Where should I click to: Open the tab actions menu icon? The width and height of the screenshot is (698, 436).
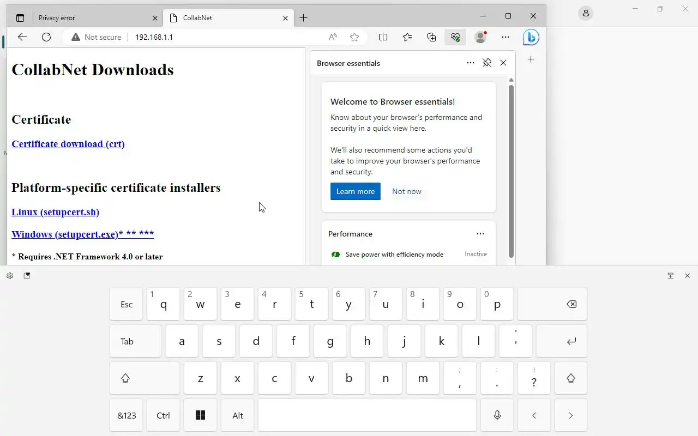(x=20, y=18)
